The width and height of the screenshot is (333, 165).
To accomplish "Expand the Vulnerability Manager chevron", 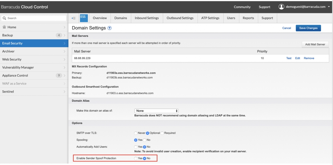I will point(64,67).
